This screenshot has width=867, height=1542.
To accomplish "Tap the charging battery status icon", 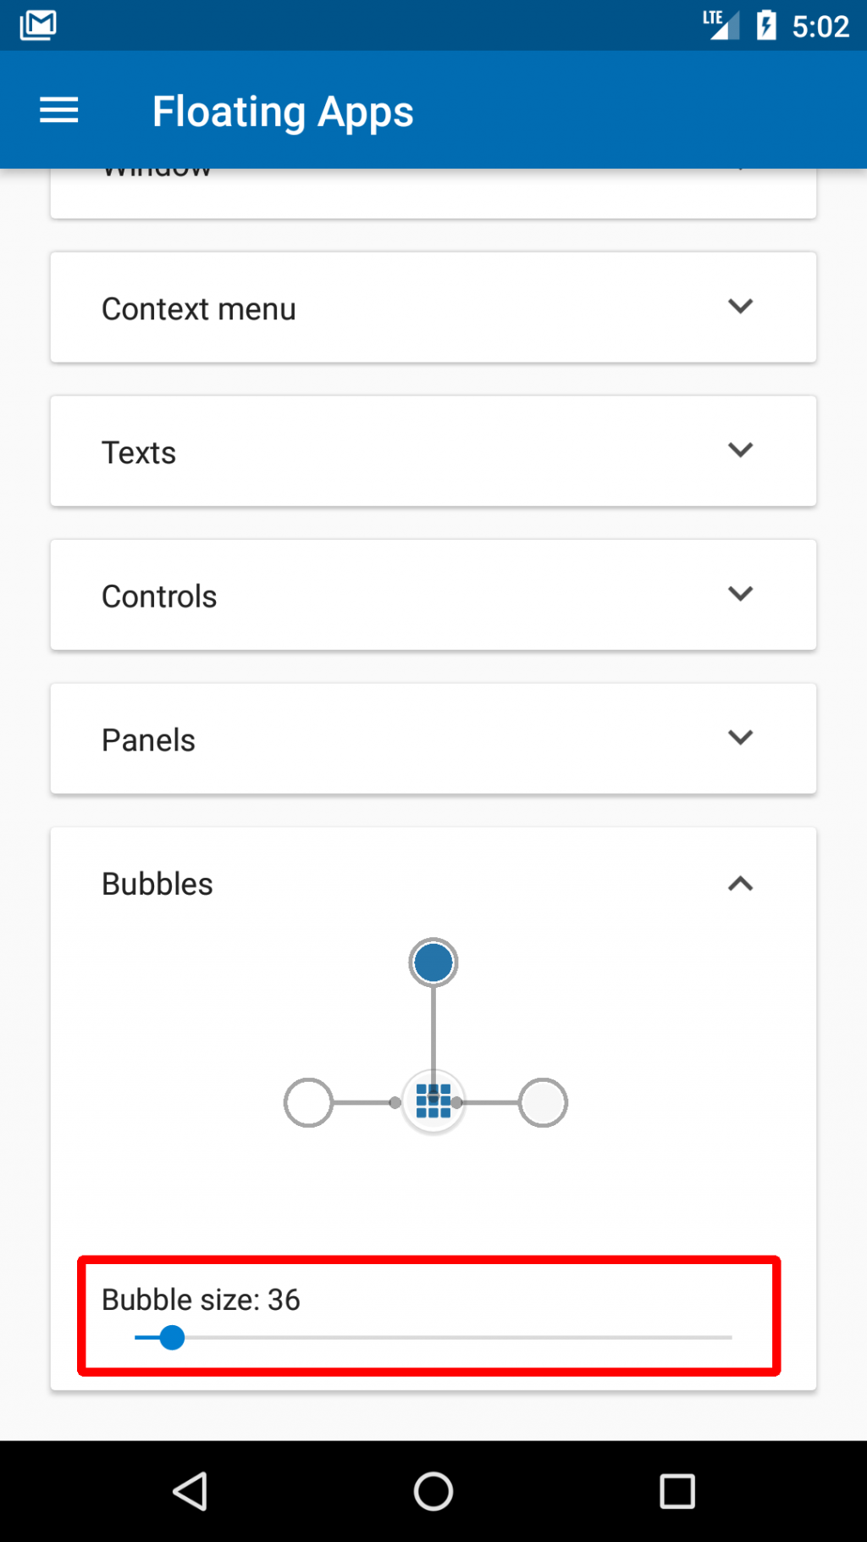I will (x=767, y=25).
